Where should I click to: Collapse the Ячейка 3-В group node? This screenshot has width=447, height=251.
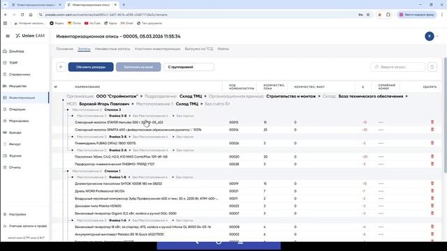[73, 116]
